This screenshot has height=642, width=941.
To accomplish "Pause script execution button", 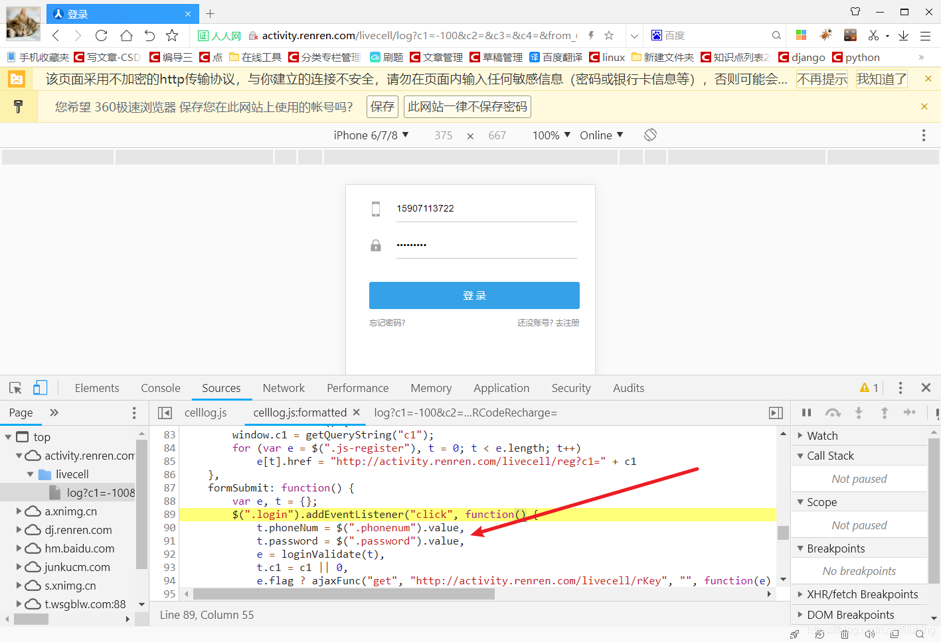I will coord(807,413).
